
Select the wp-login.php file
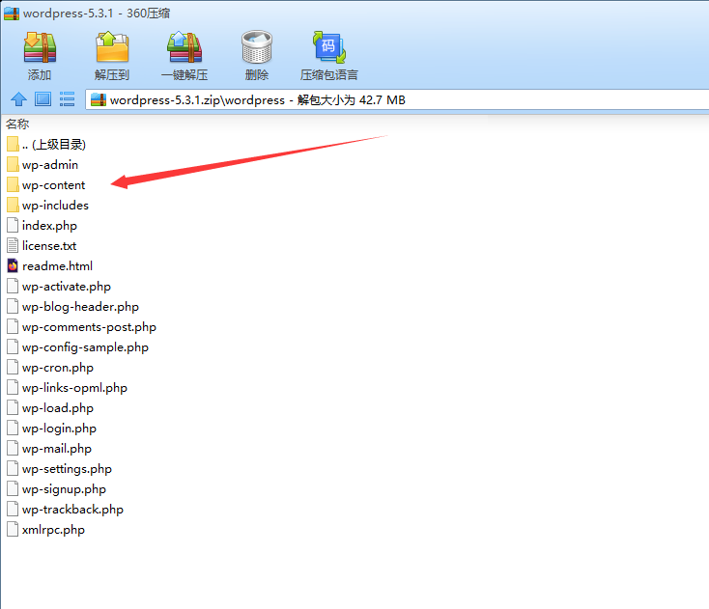click(x=59, y=429)
